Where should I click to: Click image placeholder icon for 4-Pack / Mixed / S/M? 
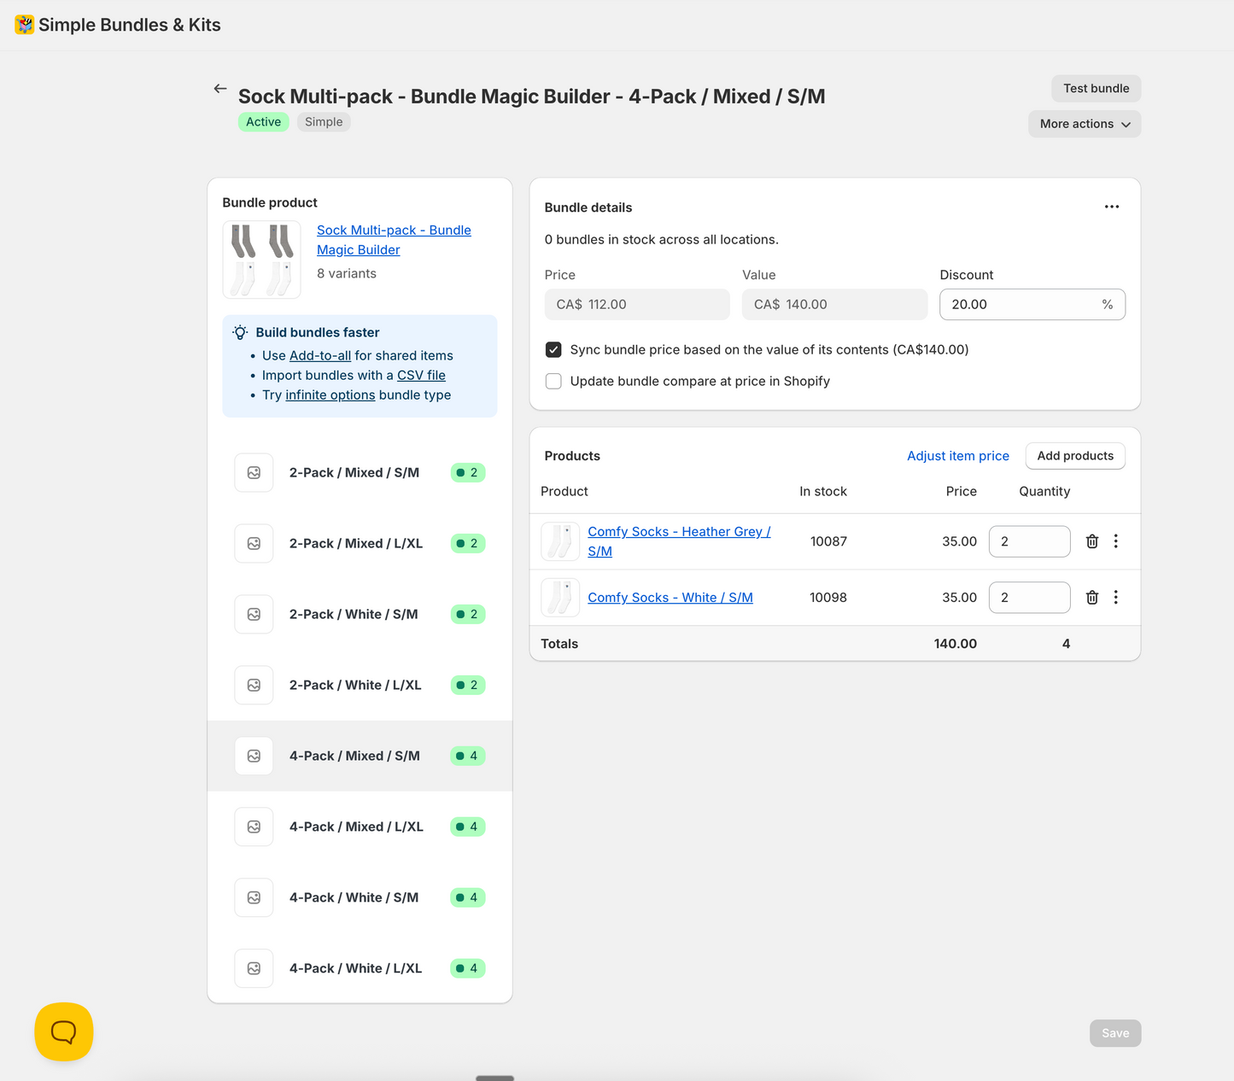(x=254, y=757)
